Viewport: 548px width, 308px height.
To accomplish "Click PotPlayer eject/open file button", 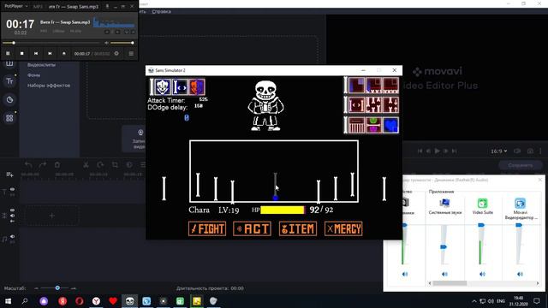I will (63, 53).
